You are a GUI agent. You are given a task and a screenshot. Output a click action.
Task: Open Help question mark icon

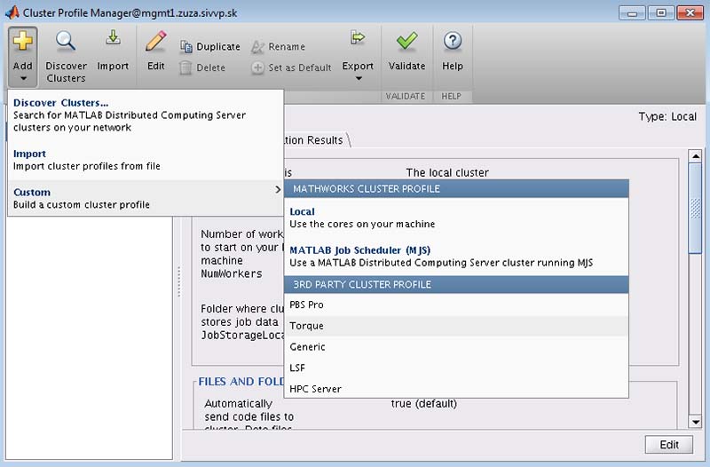pyautogui.click(x=453, y=41)
